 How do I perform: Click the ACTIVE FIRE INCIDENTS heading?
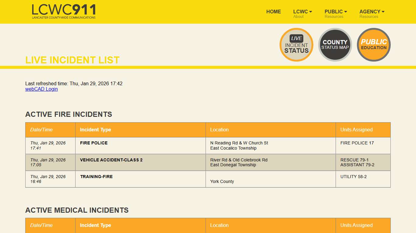pyautogui.click(x=69, y=114)
